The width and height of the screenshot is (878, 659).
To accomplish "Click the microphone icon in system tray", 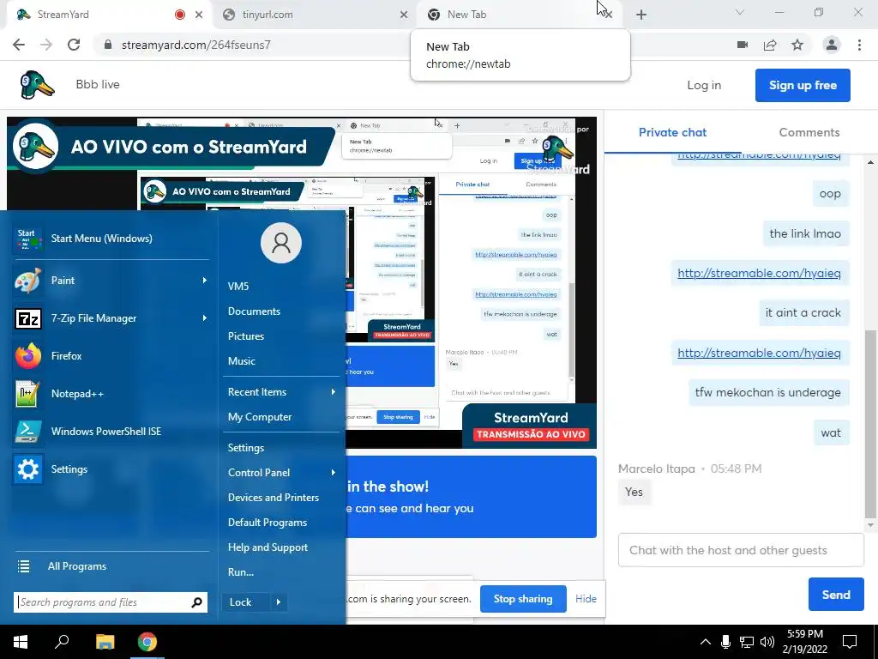I will [x=725, y=642].
